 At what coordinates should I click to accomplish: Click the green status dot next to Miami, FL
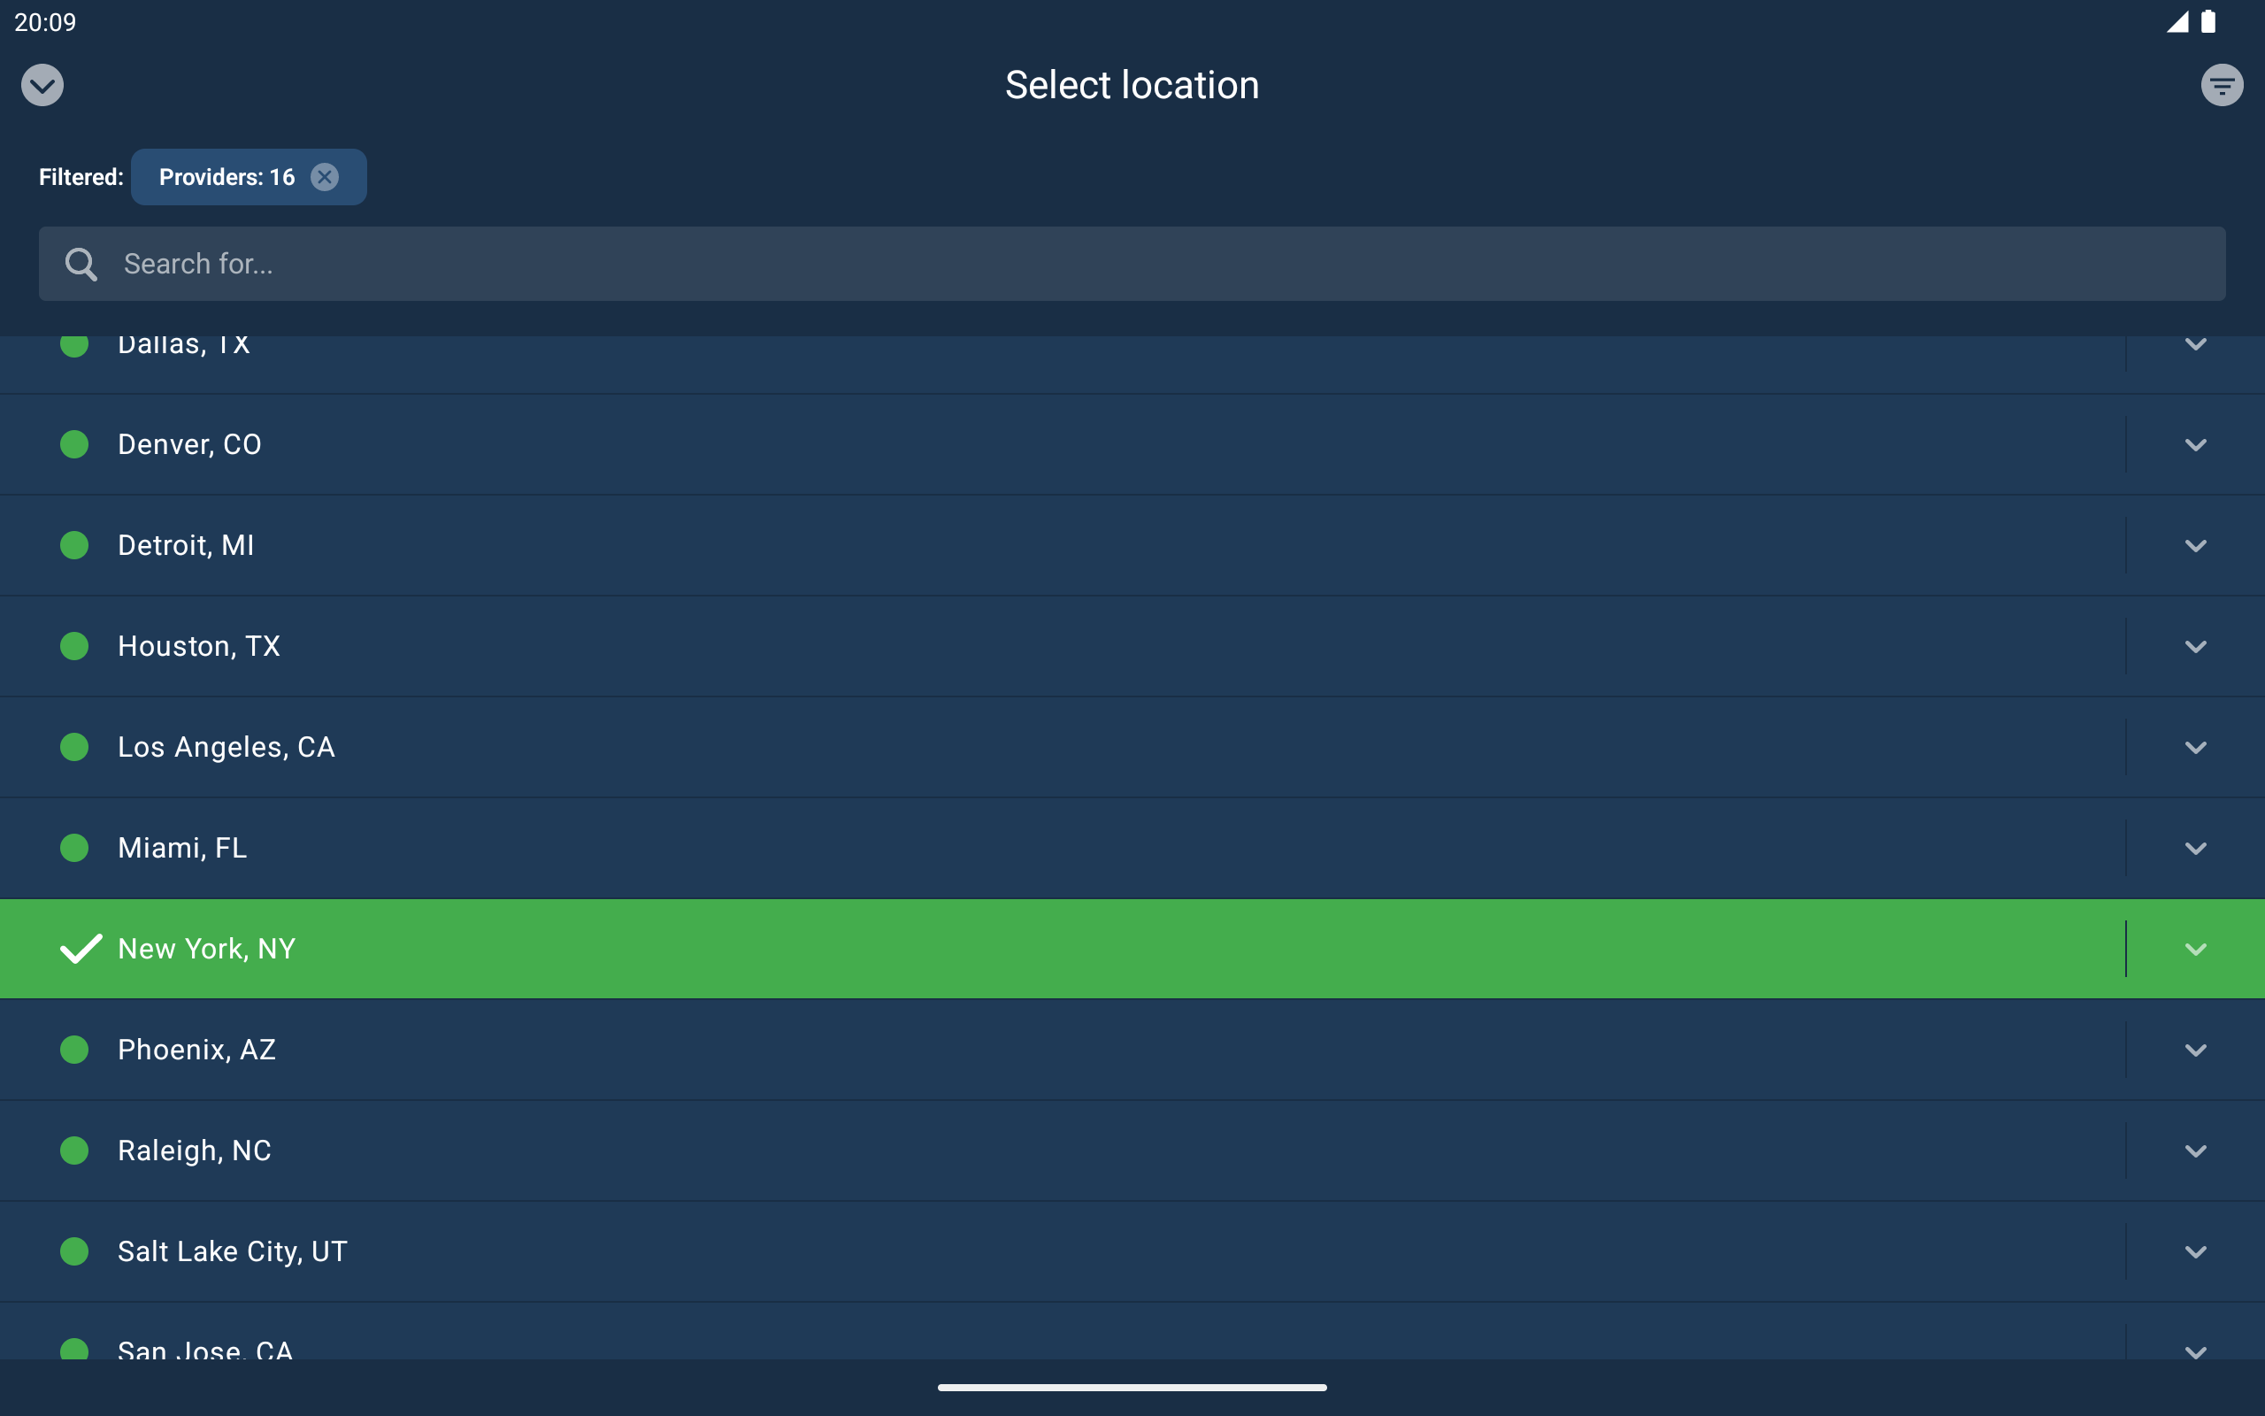click(x=75, y=848)
